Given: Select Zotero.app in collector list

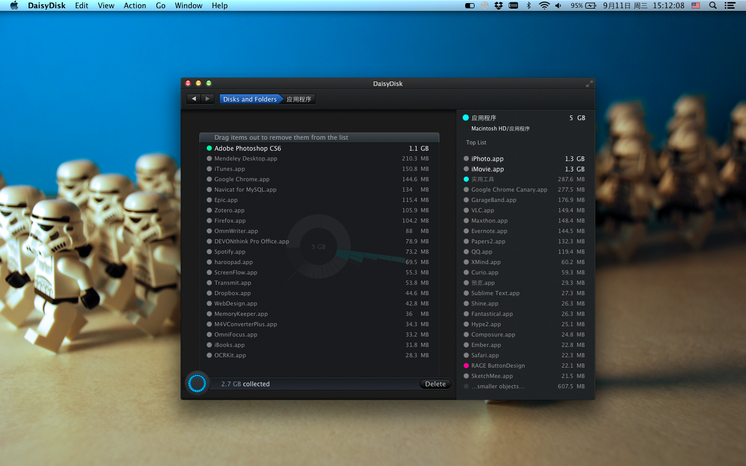Looking at the screenshot, I should [319, 210].
